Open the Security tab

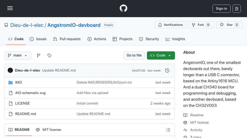(149, 39)
